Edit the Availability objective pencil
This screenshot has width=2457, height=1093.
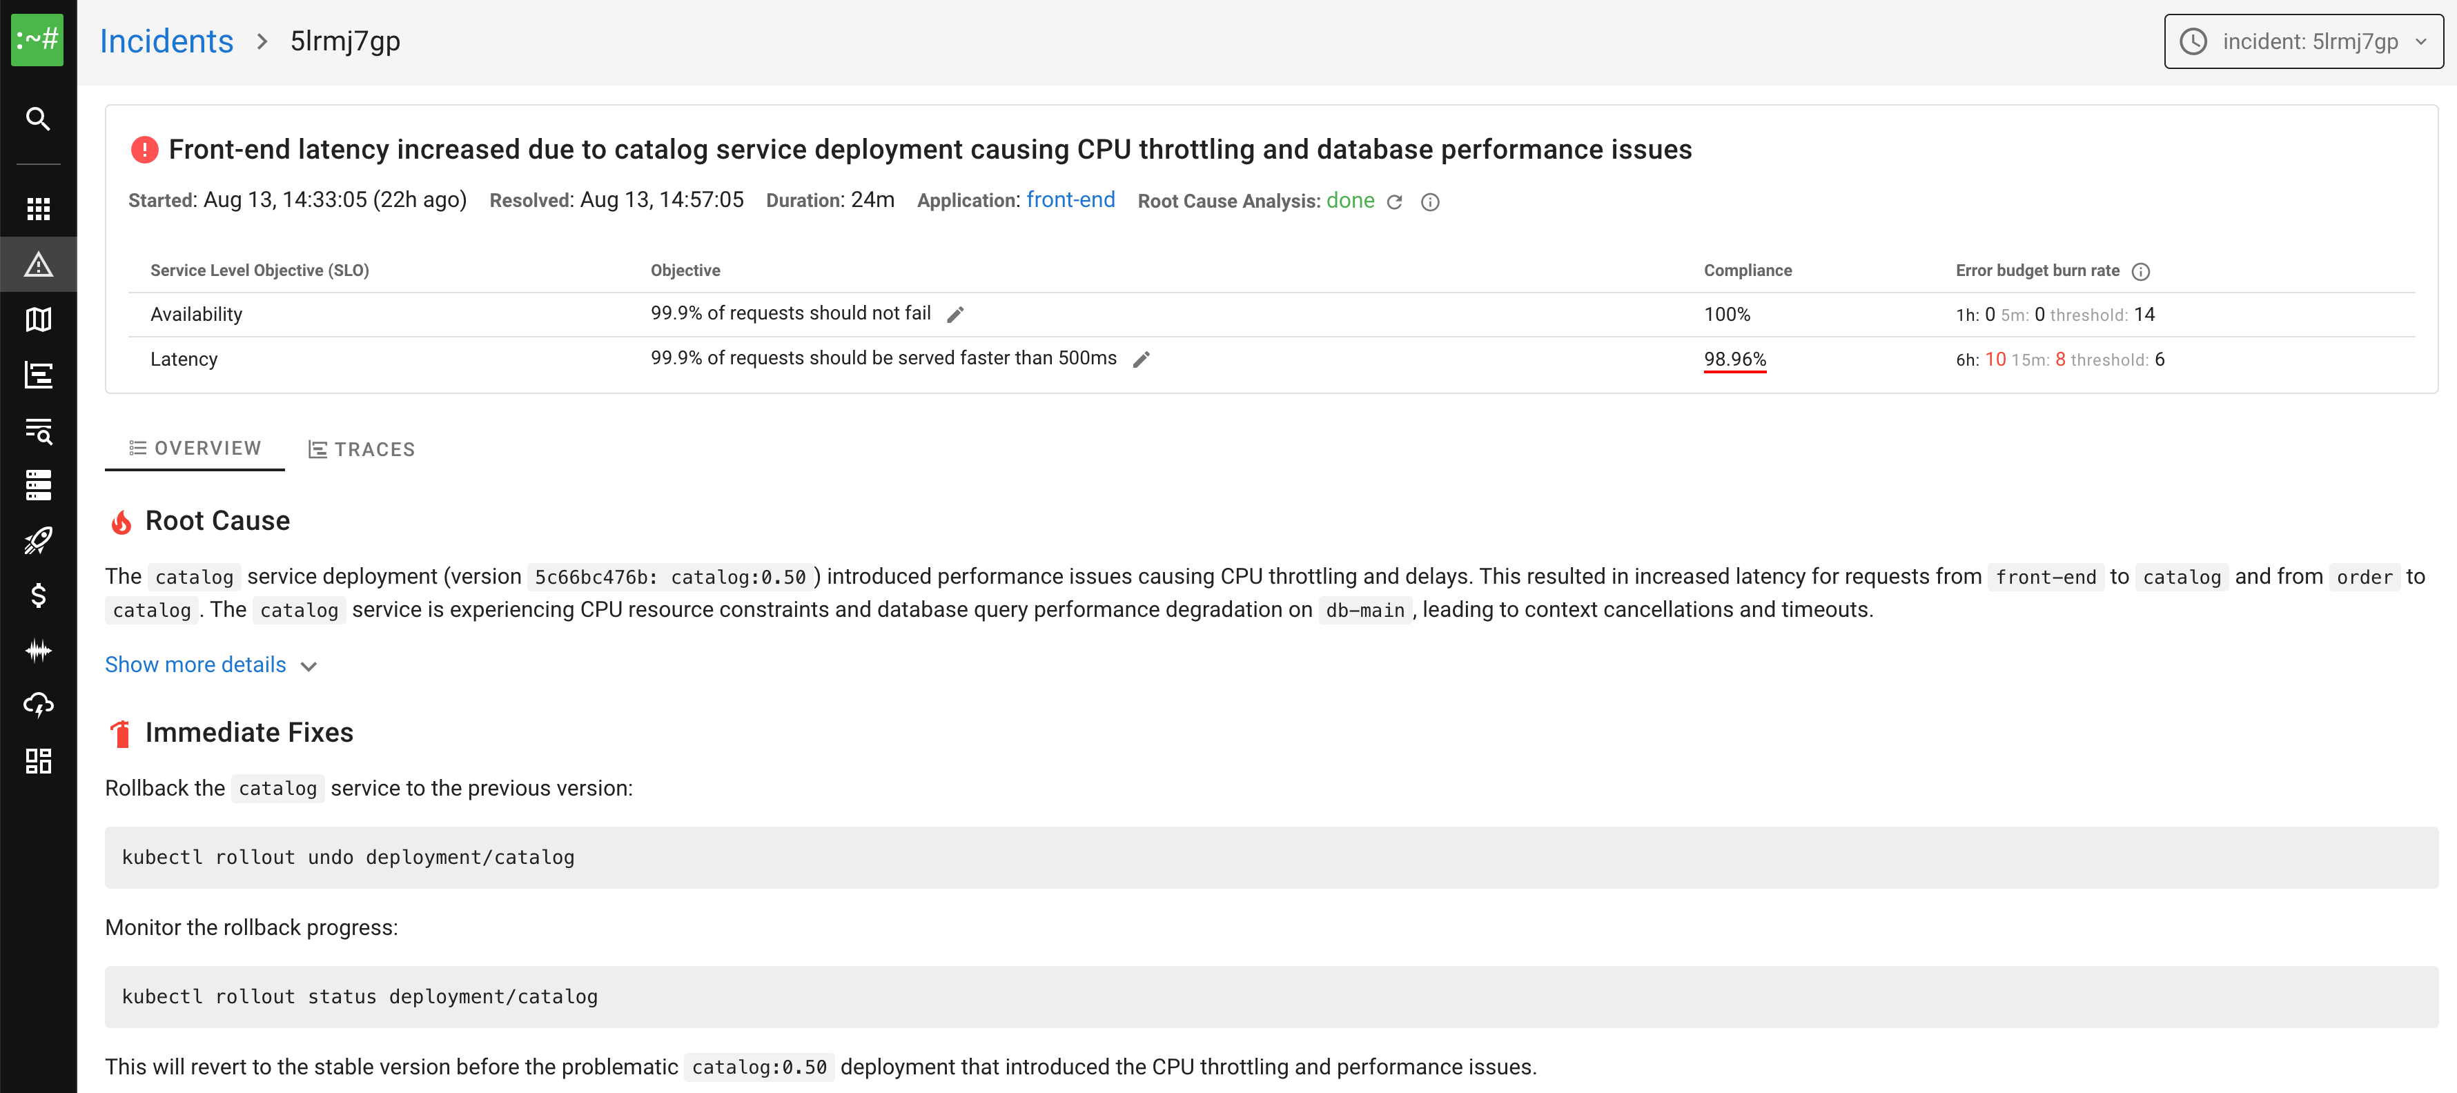tap(955, 314)
